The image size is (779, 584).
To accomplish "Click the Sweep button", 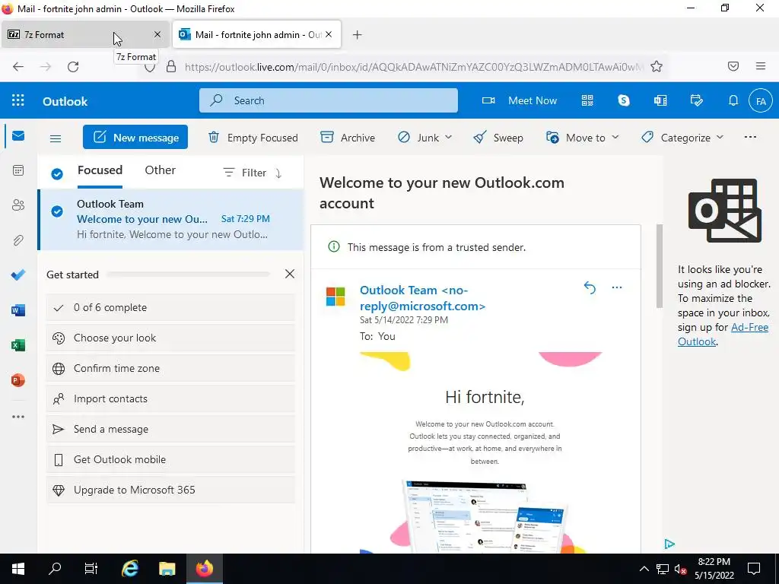I will [498, 138].
